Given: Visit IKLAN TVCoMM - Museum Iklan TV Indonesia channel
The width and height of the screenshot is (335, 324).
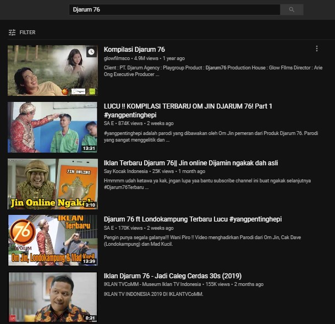Looking at the screenshot, I should point(152,284).
